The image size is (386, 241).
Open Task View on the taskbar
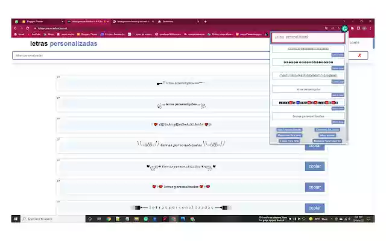(x=99, y=219)
